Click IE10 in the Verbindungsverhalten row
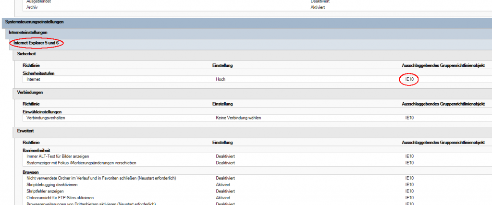The image size is (492, 205). pos(409,118)
